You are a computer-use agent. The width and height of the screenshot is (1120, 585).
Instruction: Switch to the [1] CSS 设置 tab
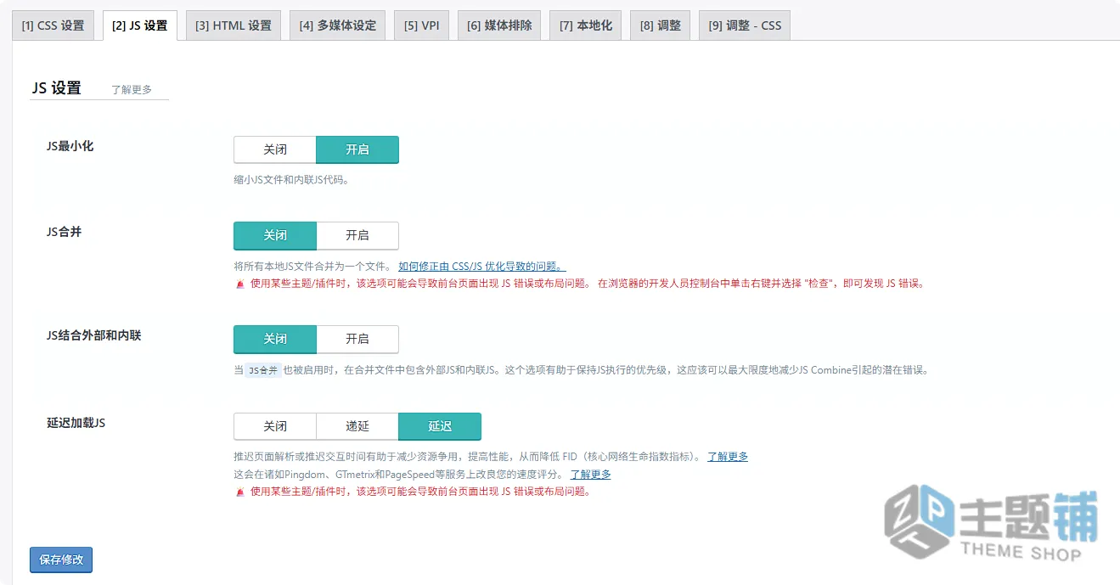coord(53,25)
